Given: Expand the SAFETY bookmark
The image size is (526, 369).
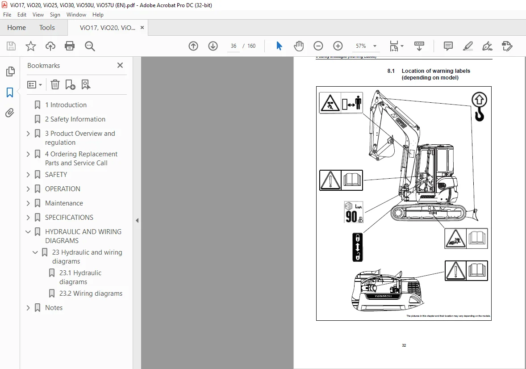Looking at the screenshot, I should tap(28, 175).
